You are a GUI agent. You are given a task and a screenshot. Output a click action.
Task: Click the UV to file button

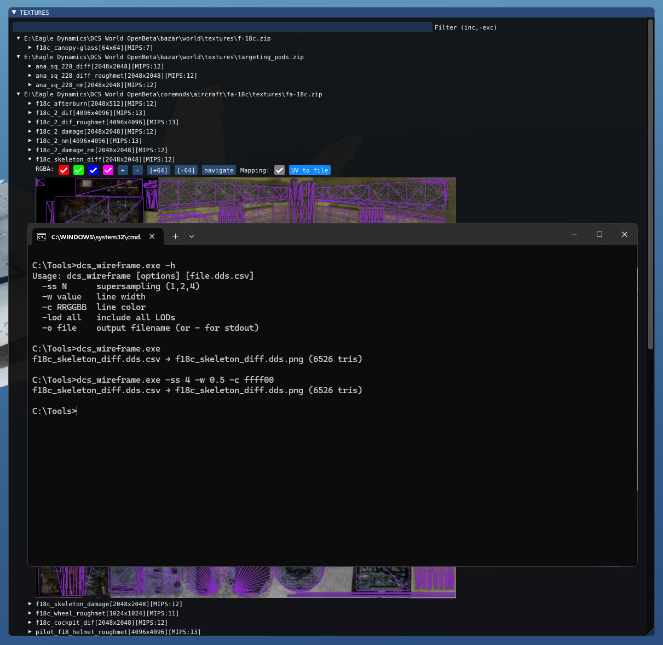click(309, 170)
